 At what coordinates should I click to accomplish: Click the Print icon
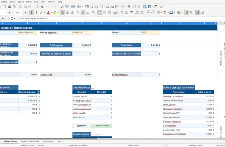coord(9,7)
